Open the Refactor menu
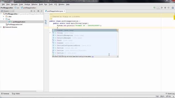 click(x=34, y=4)
